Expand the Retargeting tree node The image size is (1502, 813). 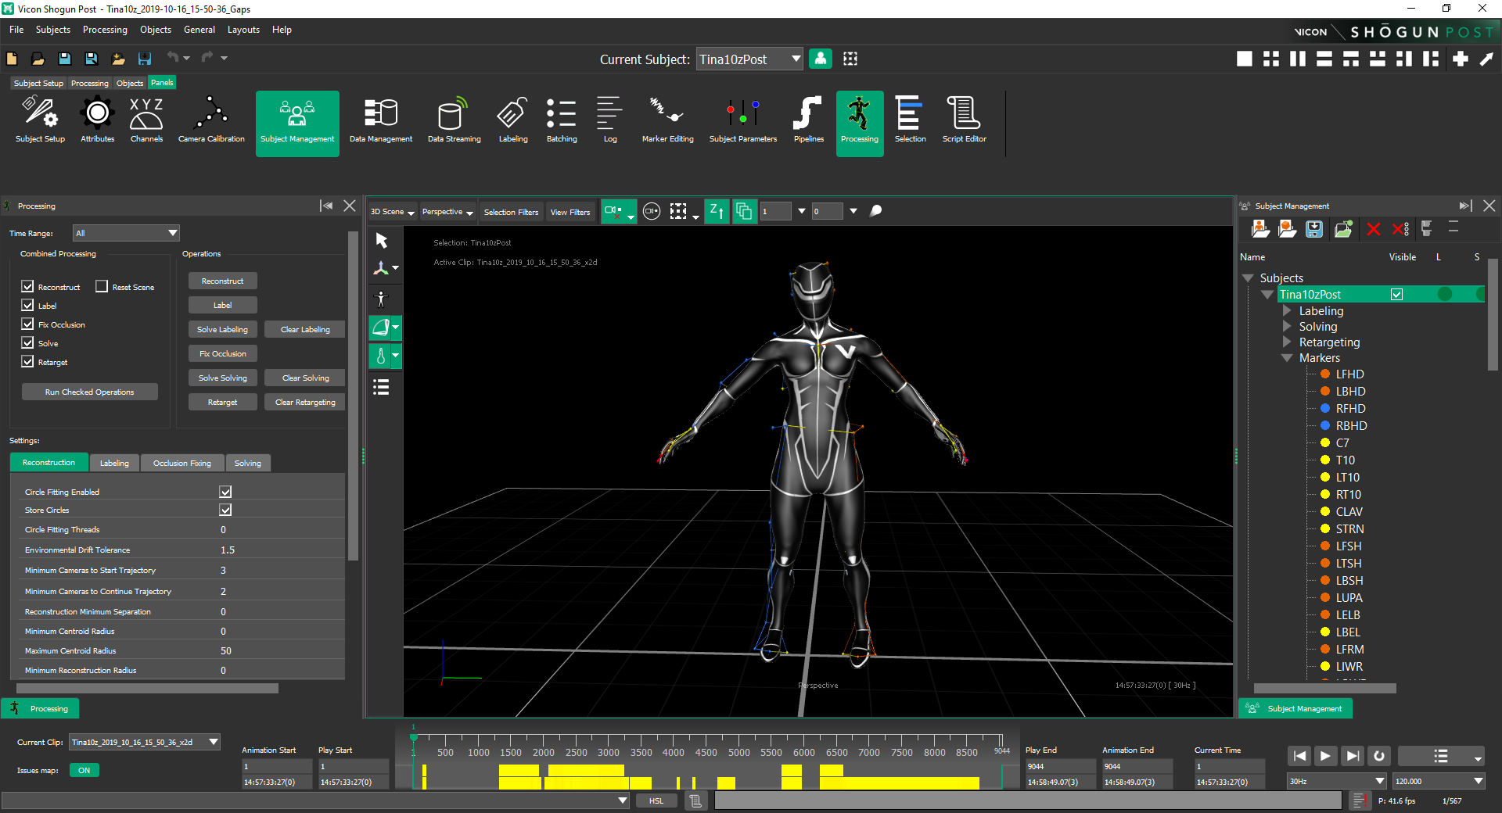1287,342
